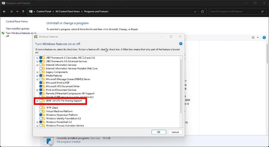Enable TFTP Client checkbox
This screenshot has width=269, height=147.
tap(41, 108)
